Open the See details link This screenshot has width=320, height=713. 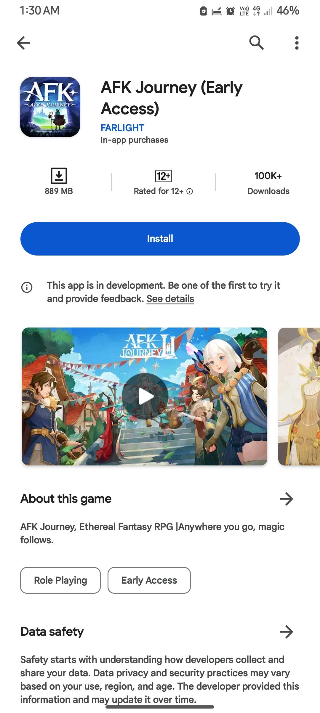[x=170, y=299]
